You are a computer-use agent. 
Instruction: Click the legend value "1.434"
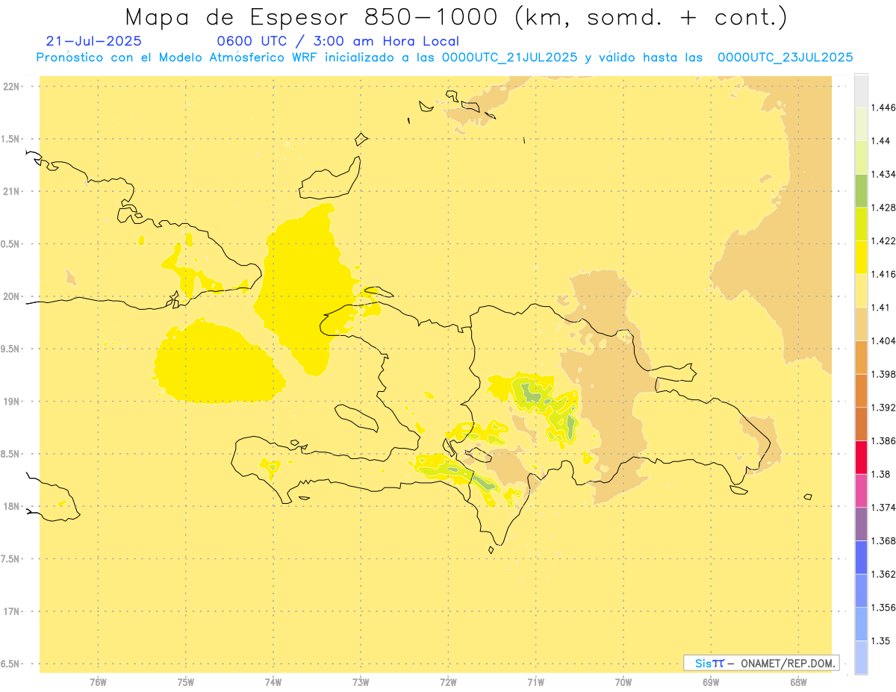coord(883,174)
